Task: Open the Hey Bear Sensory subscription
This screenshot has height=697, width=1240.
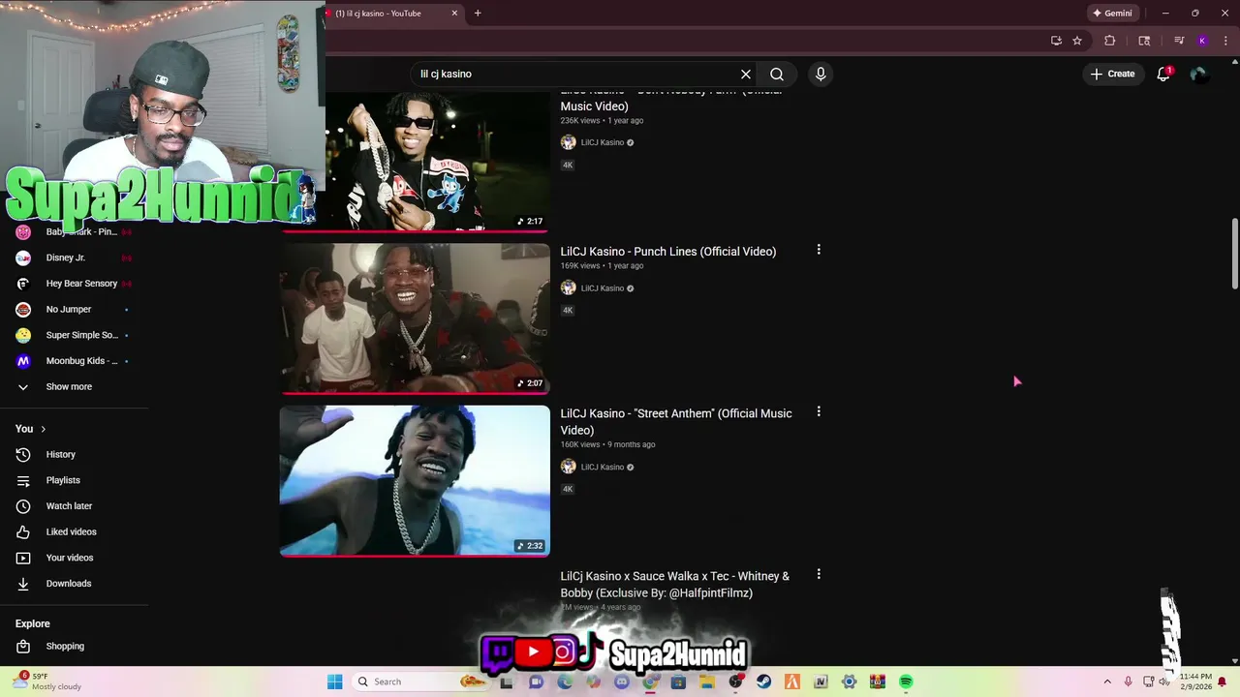Action: (74, 284)
